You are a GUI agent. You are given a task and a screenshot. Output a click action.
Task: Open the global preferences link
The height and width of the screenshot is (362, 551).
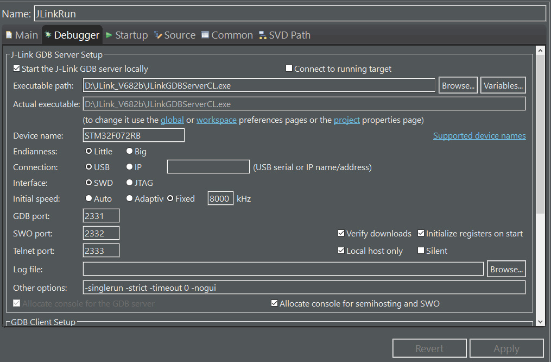[x=172, y=120]
